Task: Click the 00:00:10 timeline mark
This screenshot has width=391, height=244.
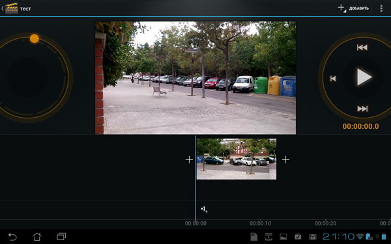Action: (260, 223)
